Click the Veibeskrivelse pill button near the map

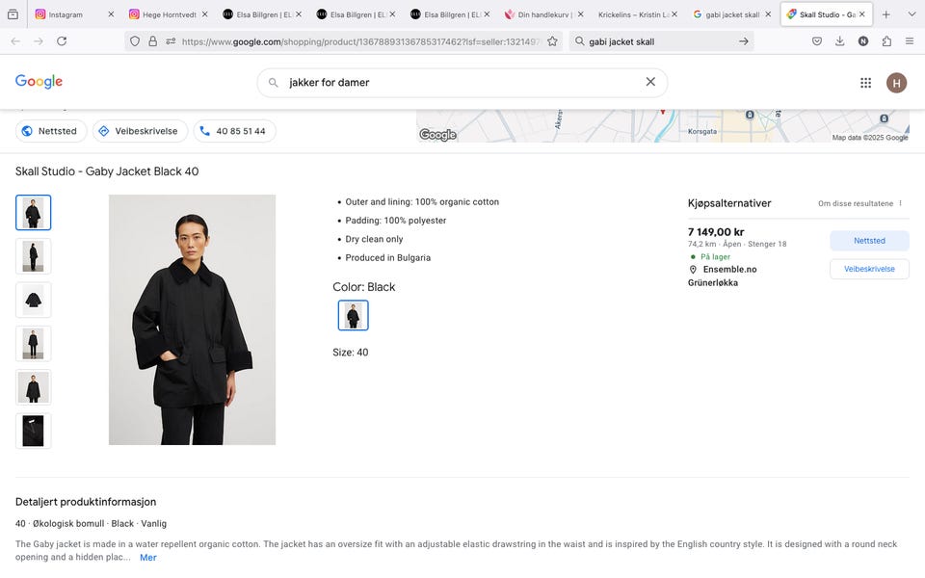click(x=140, y=131)
